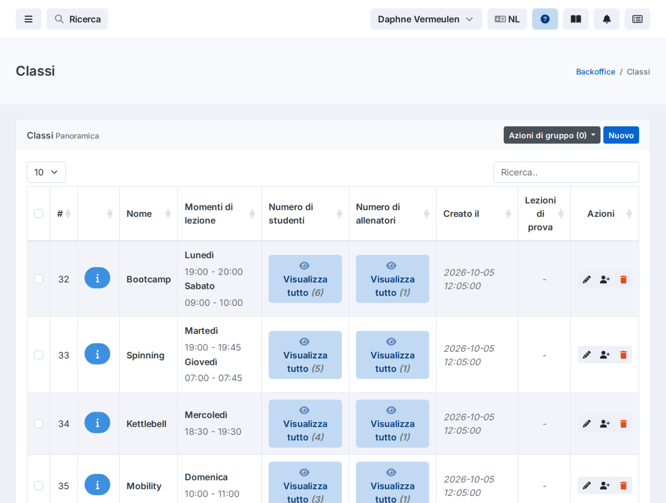Toggle the select-all checkbox in table header
The width and height of the screenshot is (666, 503).
(x=39, y=214)
